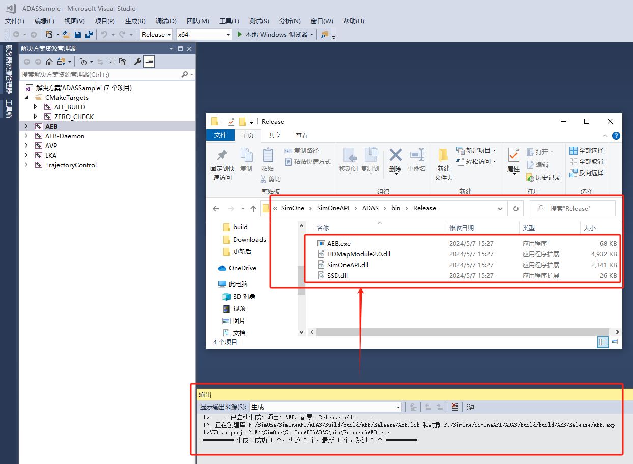Click the ADAS breadcrumb in address bar

(371, 208)
